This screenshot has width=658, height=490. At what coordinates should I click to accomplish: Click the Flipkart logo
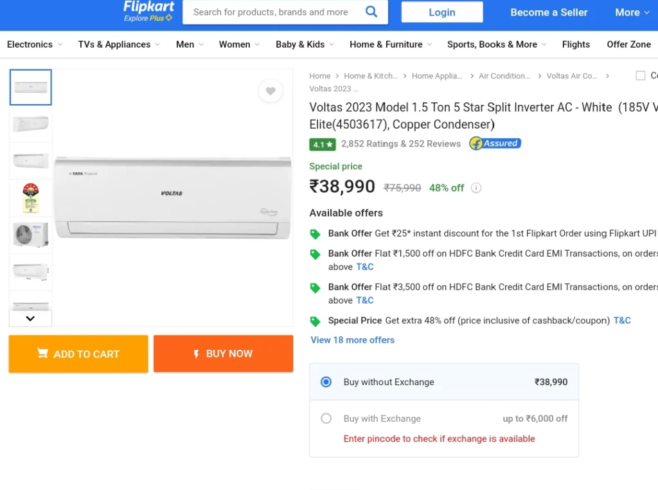[148, 7]
